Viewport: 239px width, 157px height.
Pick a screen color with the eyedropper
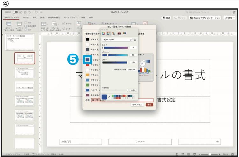click(109, 97)
